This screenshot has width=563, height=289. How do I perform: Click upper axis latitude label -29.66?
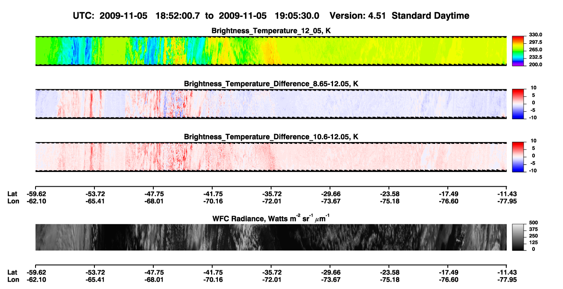coord(330,194)
